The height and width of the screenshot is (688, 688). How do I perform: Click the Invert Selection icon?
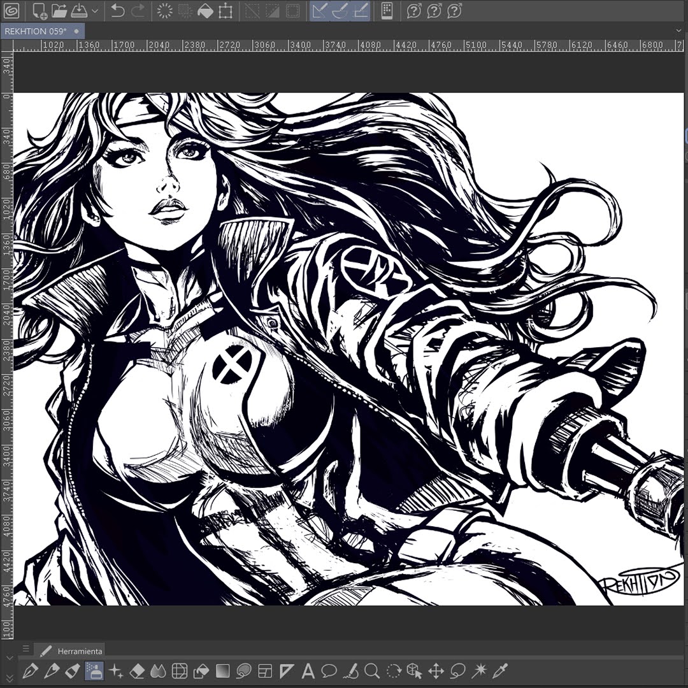(272, 11)
